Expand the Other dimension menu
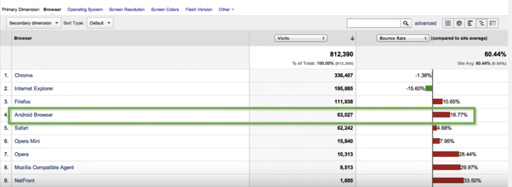 (x=226, y=10)
